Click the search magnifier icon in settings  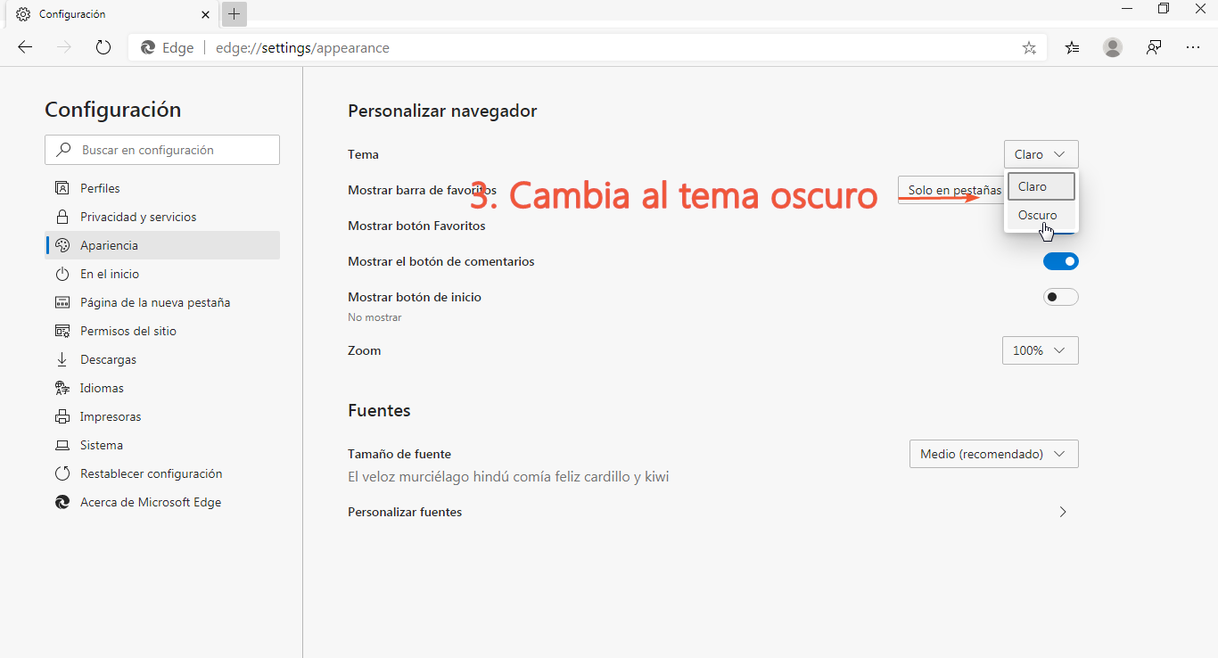point(63,150)
